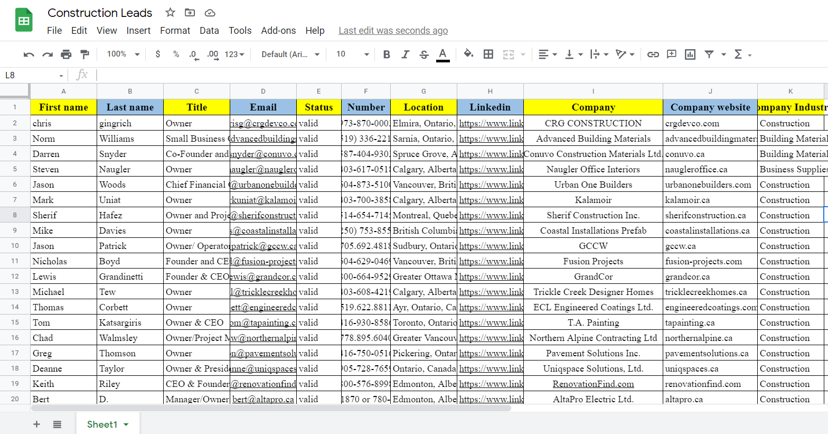Open the zoom level dropdown
Image resolution: width=828 pixels, height=434 pixels.
coord(123,54)
